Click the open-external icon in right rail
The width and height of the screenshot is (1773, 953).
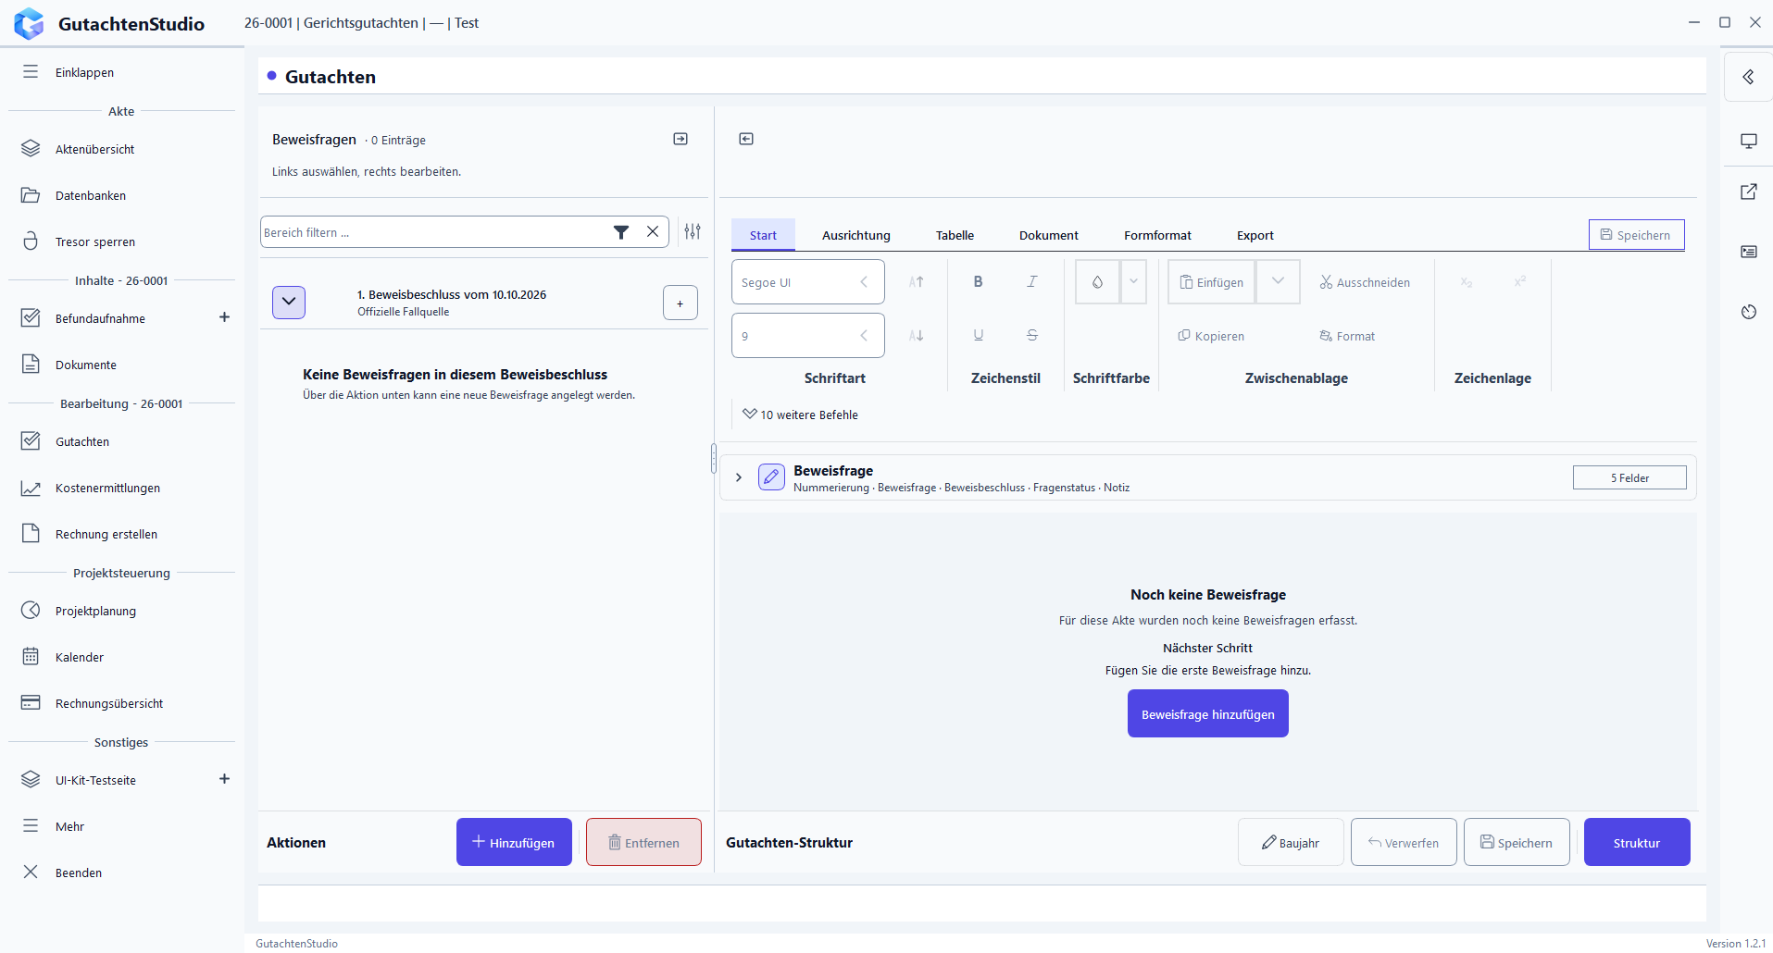[x=1748, y=192]
